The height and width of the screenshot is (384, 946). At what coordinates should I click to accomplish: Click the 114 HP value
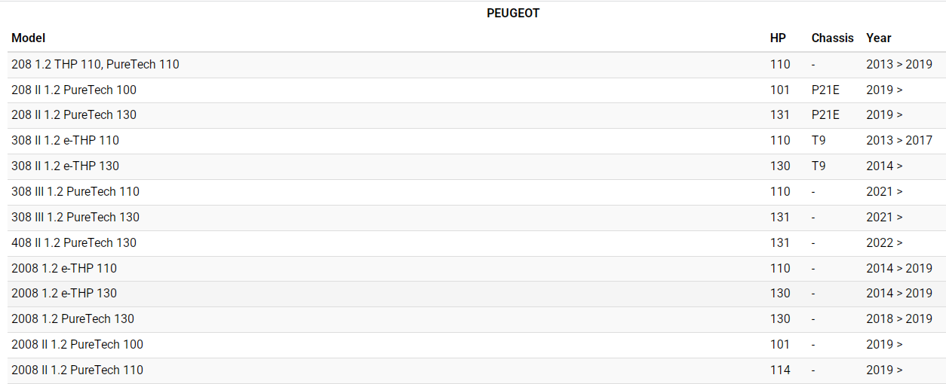[780, 370]
